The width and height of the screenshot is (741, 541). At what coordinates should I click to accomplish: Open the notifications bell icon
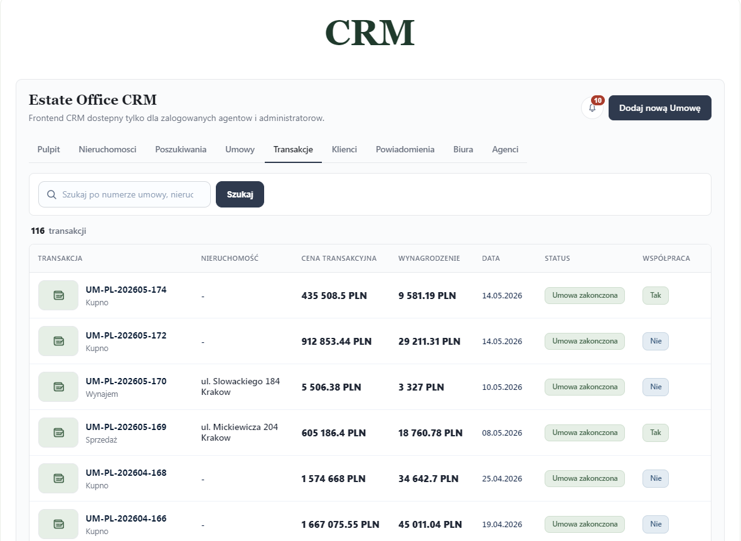592,108
